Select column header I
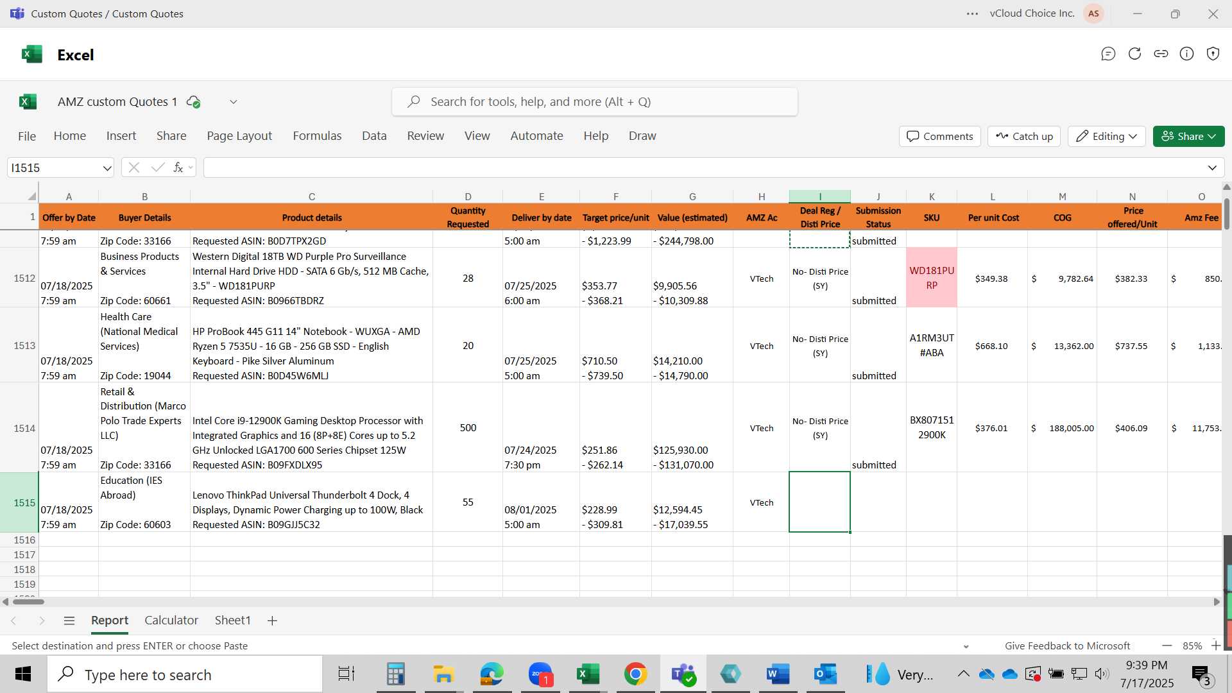1232x693 pixels. pos(819,196)
